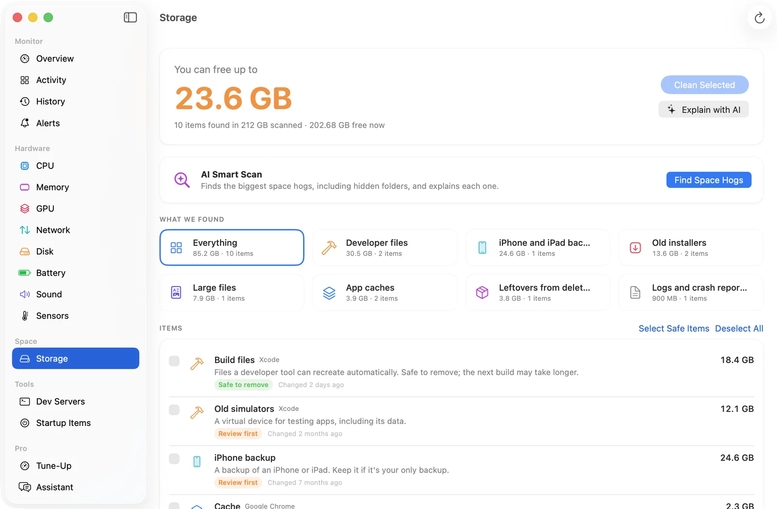Check the iPhone backup checkbox
The image size is (777, 509).
[x=174, y=459]
